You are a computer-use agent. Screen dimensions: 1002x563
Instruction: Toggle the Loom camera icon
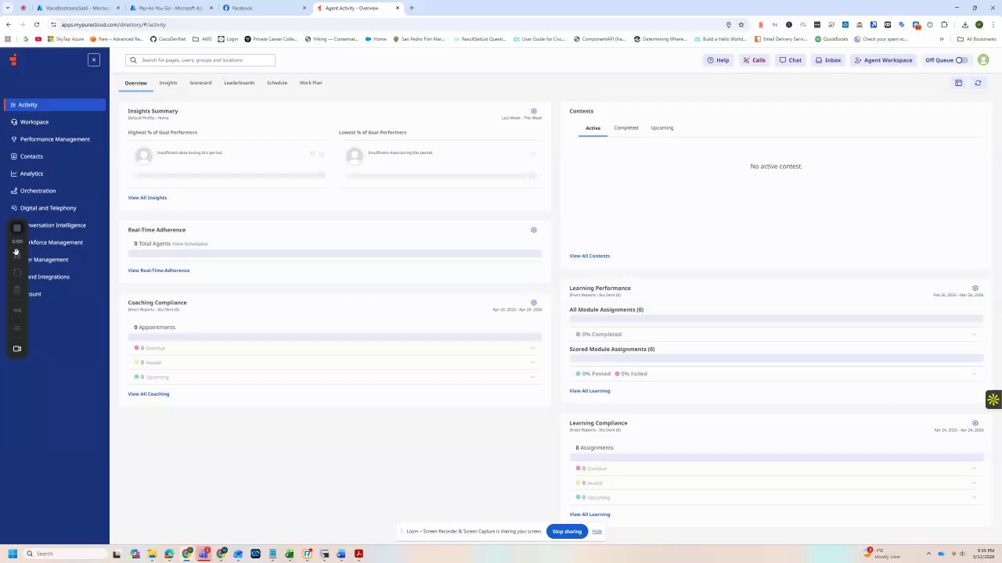click(x=17, y=349)
